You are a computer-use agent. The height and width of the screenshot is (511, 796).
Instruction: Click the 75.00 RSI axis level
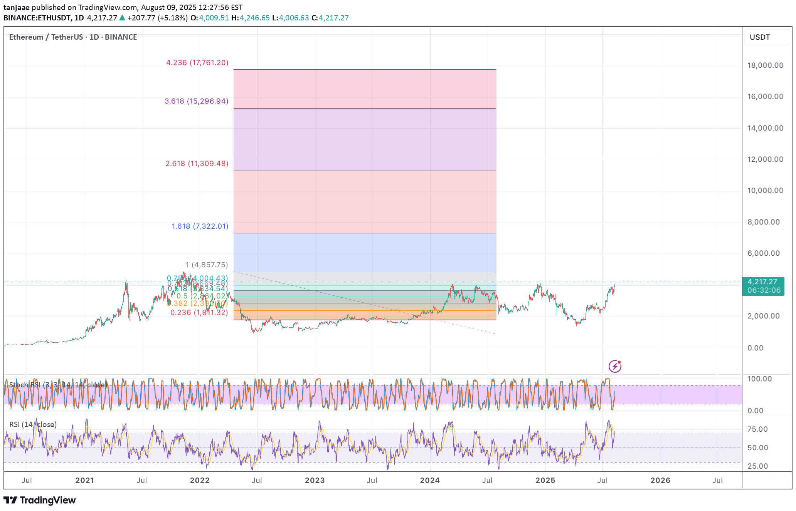pos(757,429)
